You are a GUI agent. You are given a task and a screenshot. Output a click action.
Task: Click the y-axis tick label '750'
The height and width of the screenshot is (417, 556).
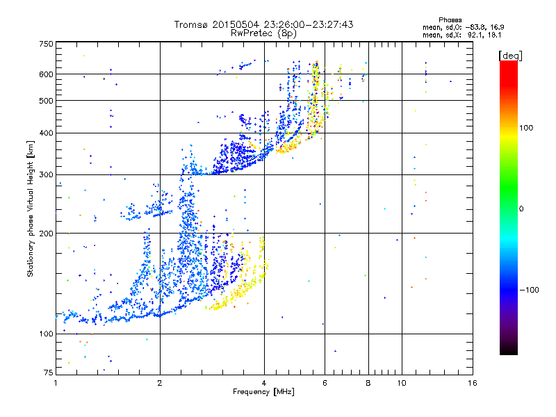tap(46, 44)
